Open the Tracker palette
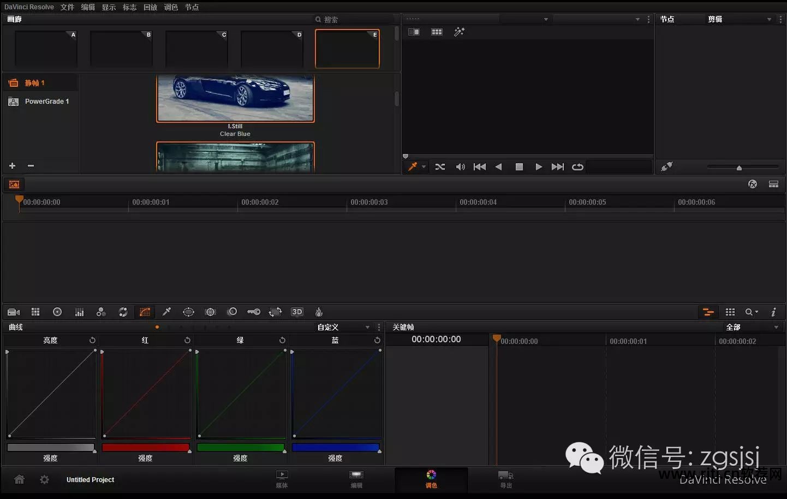 (x=210, y=312)
